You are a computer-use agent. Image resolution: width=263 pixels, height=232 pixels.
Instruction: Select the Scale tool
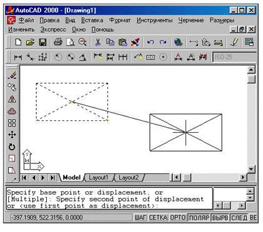tap(12, 158)
